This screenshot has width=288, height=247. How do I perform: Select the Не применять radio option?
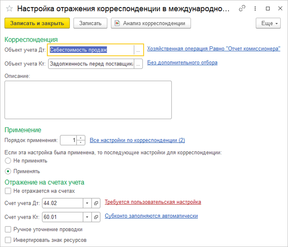(8, 161)
